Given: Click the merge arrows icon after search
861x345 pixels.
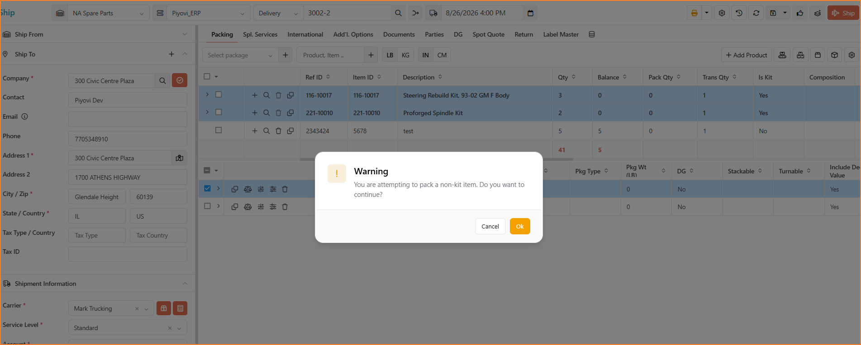Looking at the screenshot, I should click(415, 13).
